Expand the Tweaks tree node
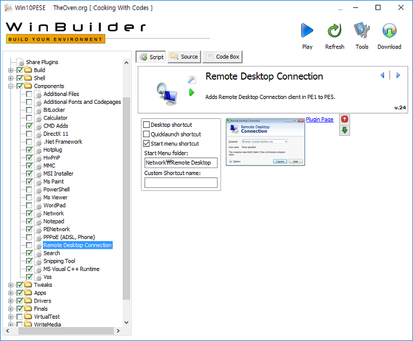This screenshot has height=341, width=413. 11,285
